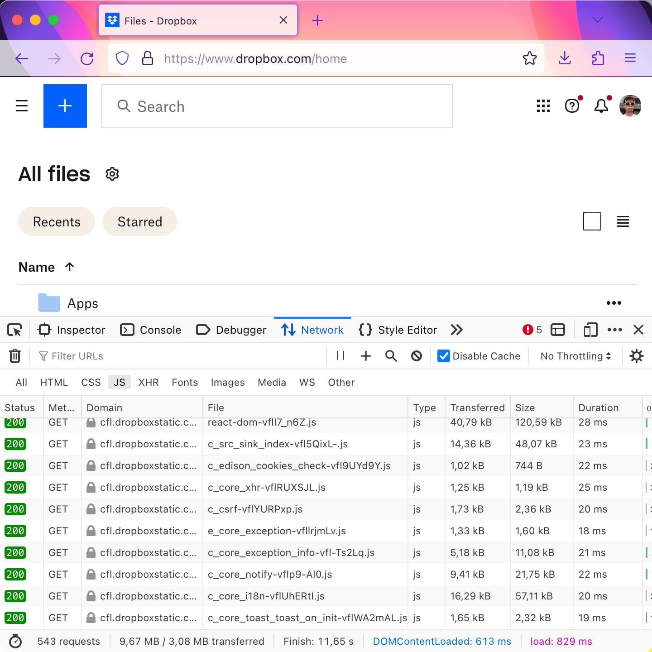Create new file with blue plus button
652x652 pixels.
pyautogui.click(x=65, y=106)
